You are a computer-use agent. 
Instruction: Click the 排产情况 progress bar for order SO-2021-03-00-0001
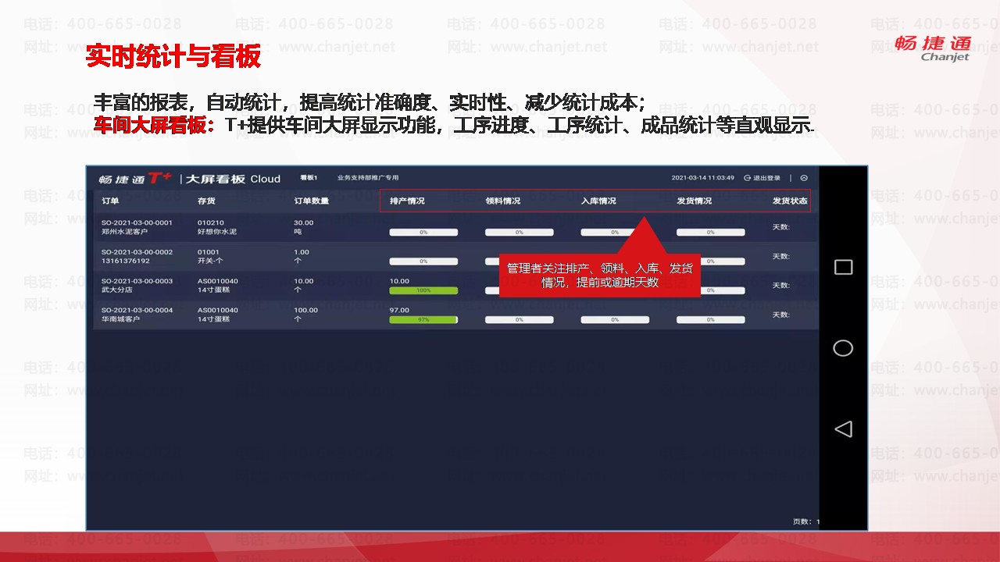(x=423, y=232)
